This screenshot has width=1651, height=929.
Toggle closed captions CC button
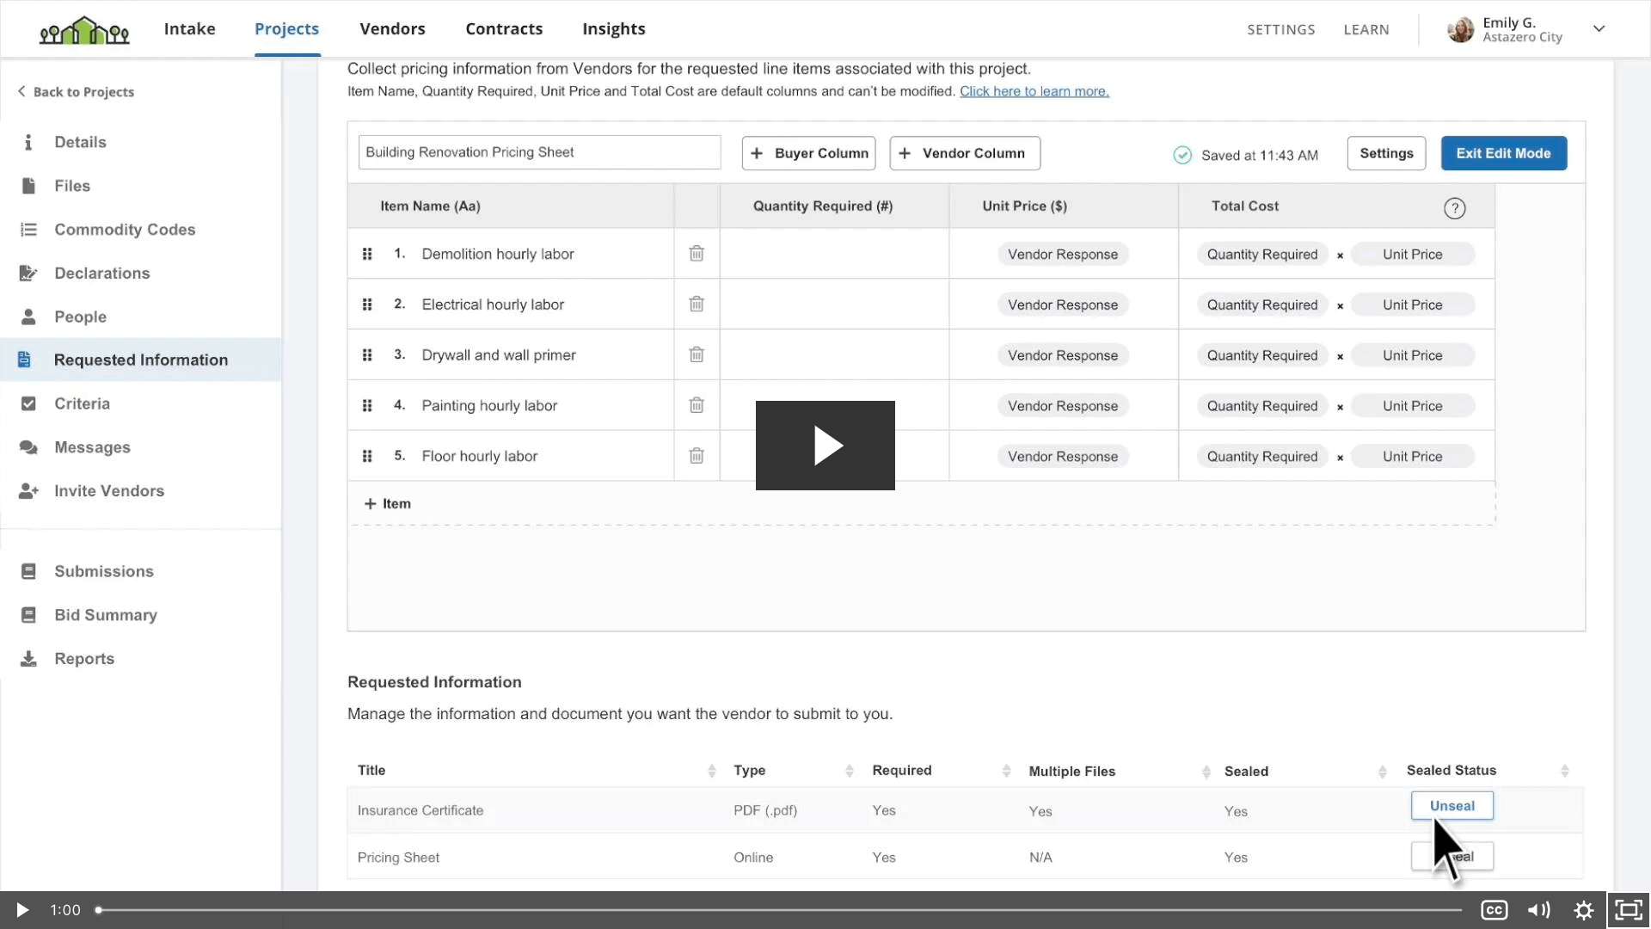1494,910
